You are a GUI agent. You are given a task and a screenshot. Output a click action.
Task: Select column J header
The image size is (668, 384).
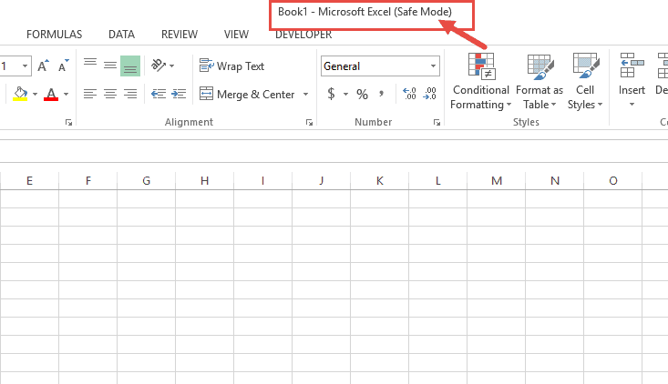(321, 181)
